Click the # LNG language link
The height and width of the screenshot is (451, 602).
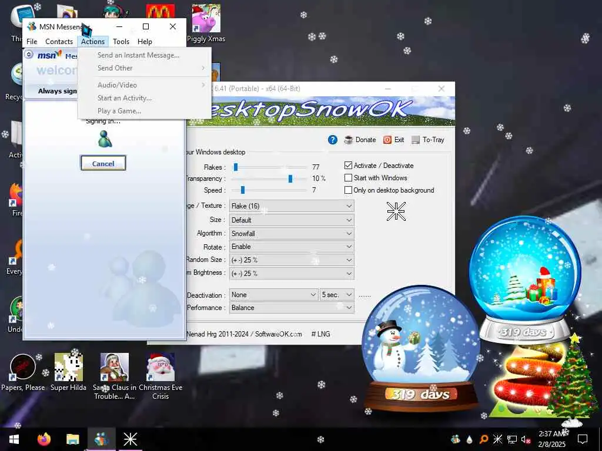point(320,334)
